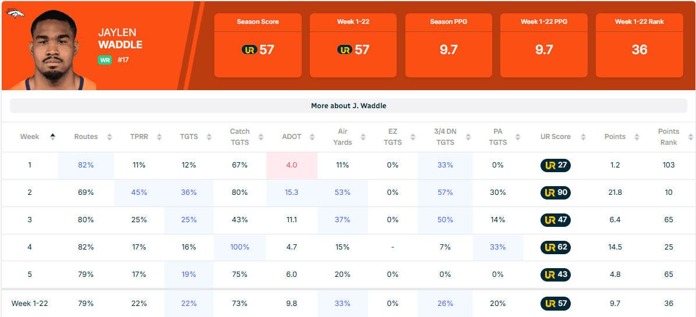Sort by Air Yards column arrows
This screenshot has height=317, width=696.
coord(363,137)
